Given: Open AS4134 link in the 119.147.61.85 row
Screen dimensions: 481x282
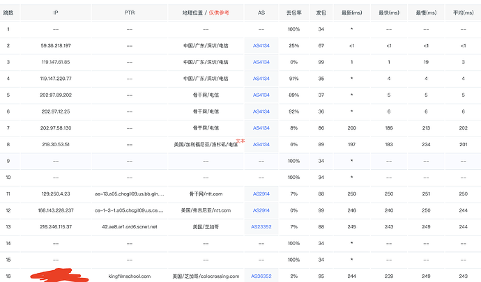Looking at the screenshot, I should (261, 62).
